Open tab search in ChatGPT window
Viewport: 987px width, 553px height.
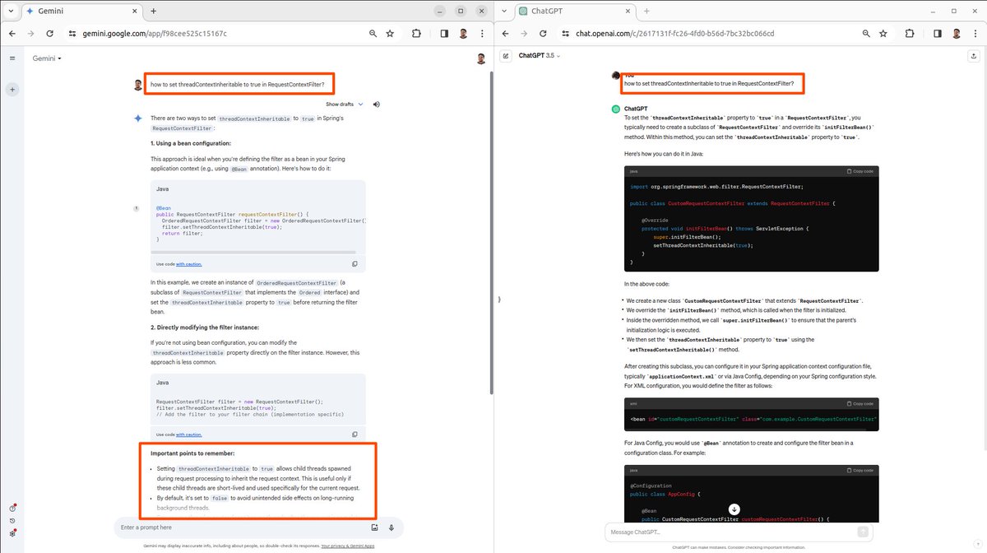coord(503,12)
